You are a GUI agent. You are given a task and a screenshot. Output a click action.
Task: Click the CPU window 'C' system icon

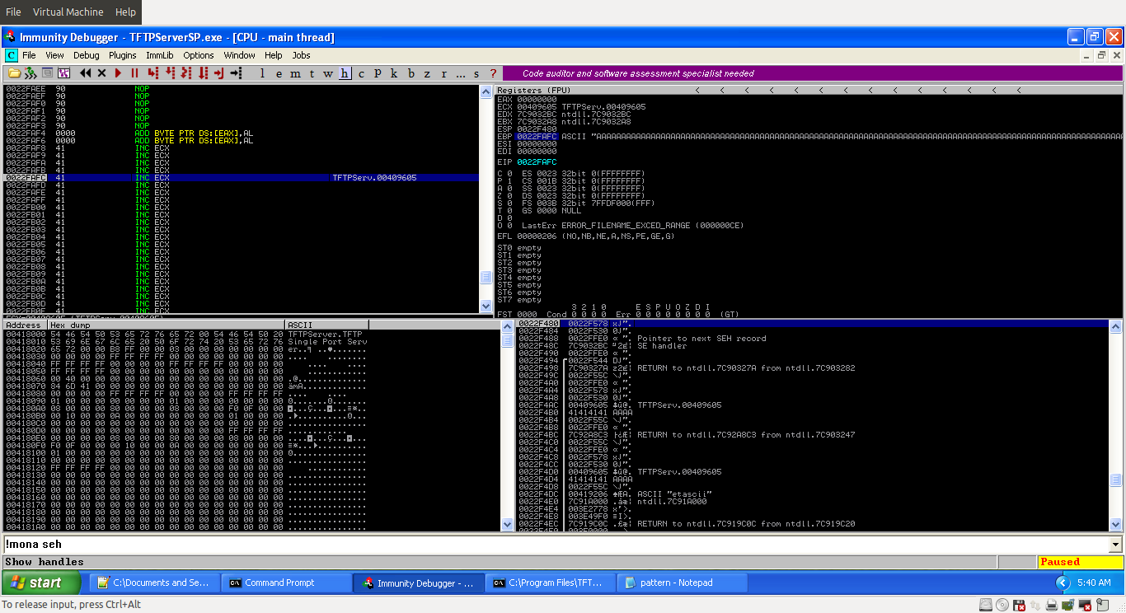[11, 55]
